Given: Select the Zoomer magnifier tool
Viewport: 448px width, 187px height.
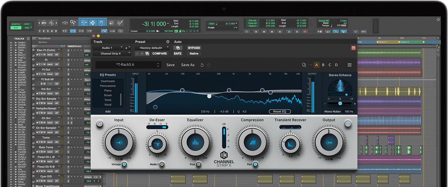Looking at the screenshot, I should click(x=73, y=23).
